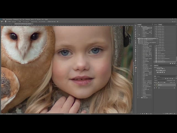Open the layer blend mode dropdown

(x=160, y=81)
